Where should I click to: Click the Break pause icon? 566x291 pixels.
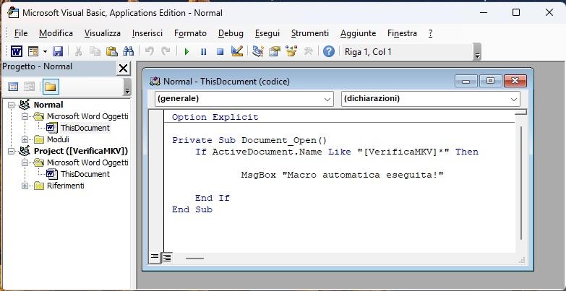204,52
